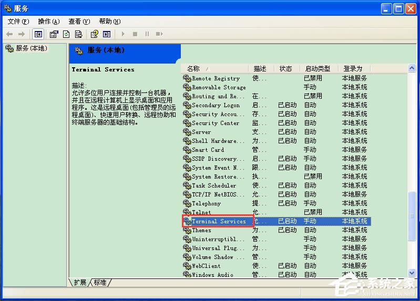Switch to the 标准 tab
Image resolution: width=420 pixels, height=301 pixels.
point(100,283)
